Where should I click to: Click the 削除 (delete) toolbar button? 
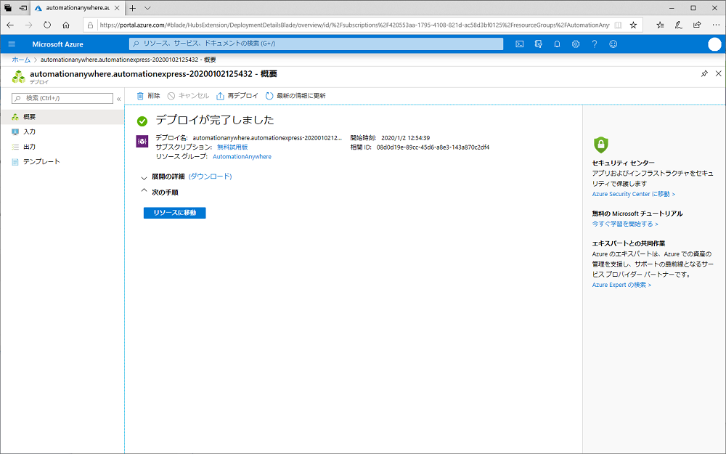tap(148, 96)
